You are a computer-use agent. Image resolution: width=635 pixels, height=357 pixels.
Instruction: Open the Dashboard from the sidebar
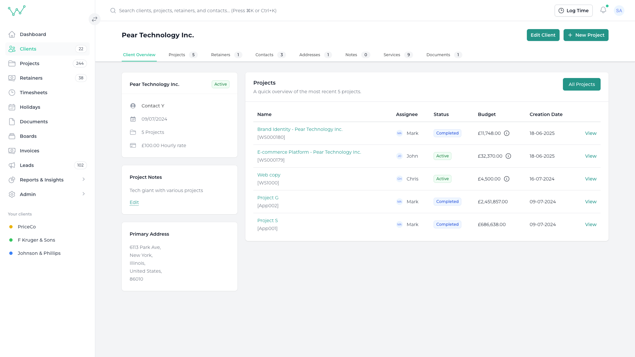[x=33, y=34]
